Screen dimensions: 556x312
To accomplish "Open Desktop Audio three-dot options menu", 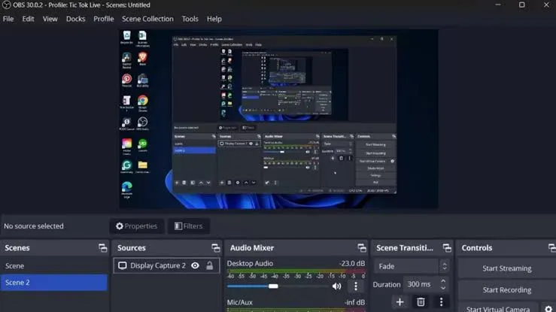I will 356,286.
